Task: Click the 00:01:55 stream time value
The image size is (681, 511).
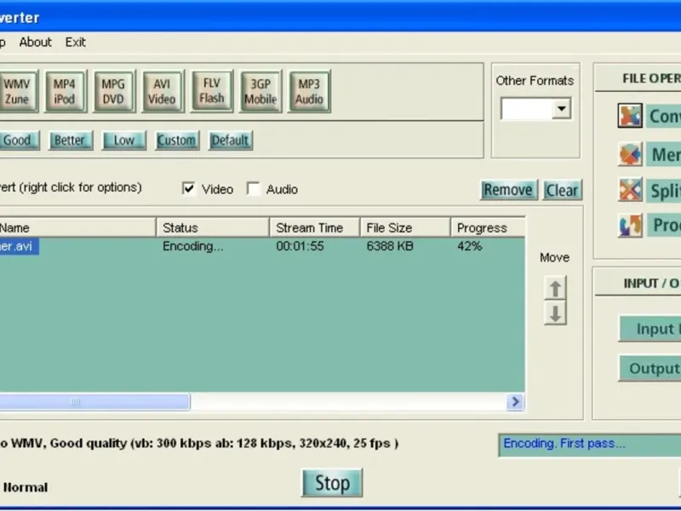Action: point(300,246)
